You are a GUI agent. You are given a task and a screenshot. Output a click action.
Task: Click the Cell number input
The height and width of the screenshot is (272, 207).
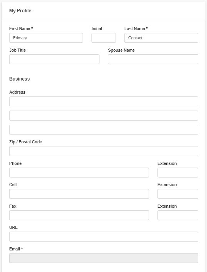coord(79,194)
